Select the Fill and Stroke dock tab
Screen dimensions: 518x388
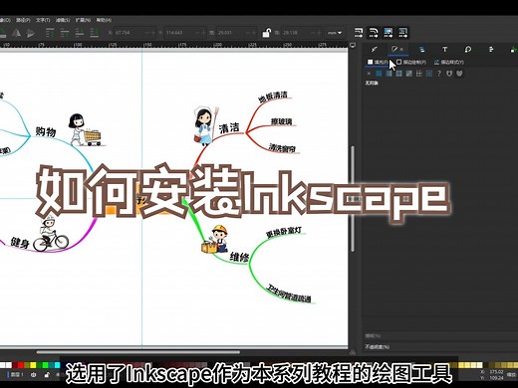[394, 50]
